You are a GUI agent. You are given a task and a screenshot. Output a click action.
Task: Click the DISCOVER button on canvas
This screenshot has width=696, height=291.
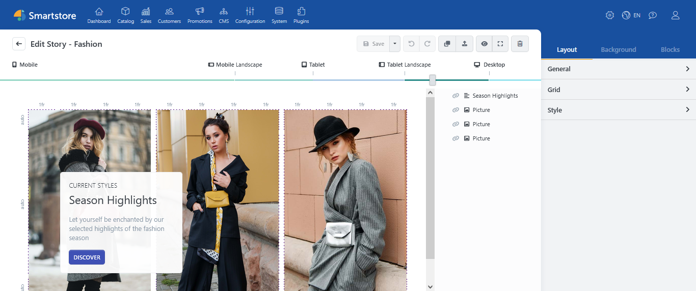[87, 257]
